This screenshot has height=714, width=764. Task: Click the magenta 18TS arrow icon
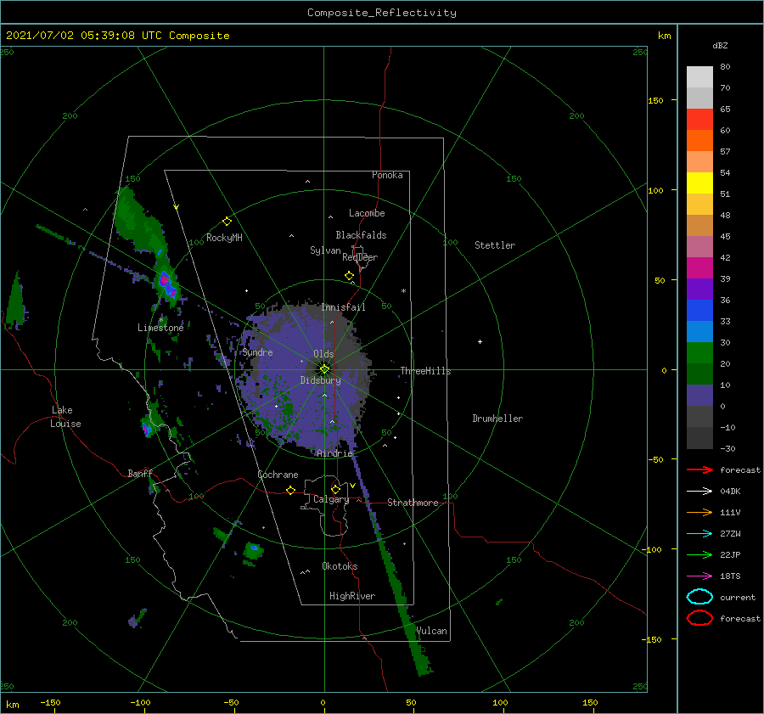699,576
